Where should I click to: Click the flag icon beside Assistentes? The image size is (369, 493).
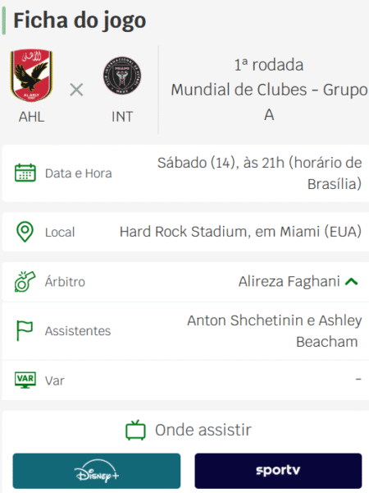[x=25, y=330]
